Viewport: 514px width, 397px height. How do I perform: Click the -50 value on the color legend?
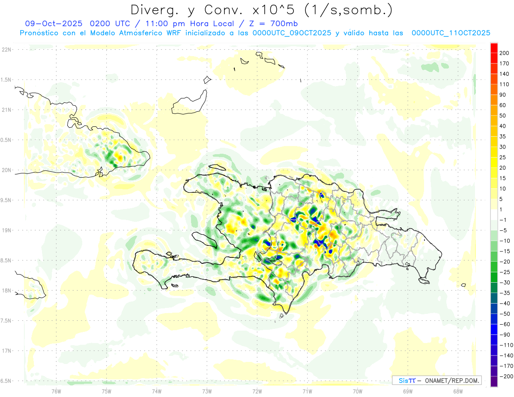click(504, 314)
